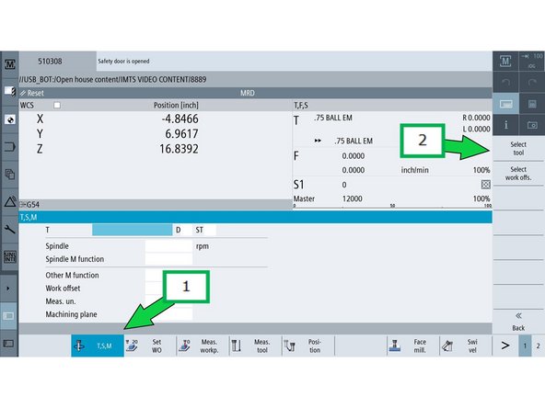Click the Spindle M function field
This screenshot has width=545, height=408.
click(x=168, y=259)
